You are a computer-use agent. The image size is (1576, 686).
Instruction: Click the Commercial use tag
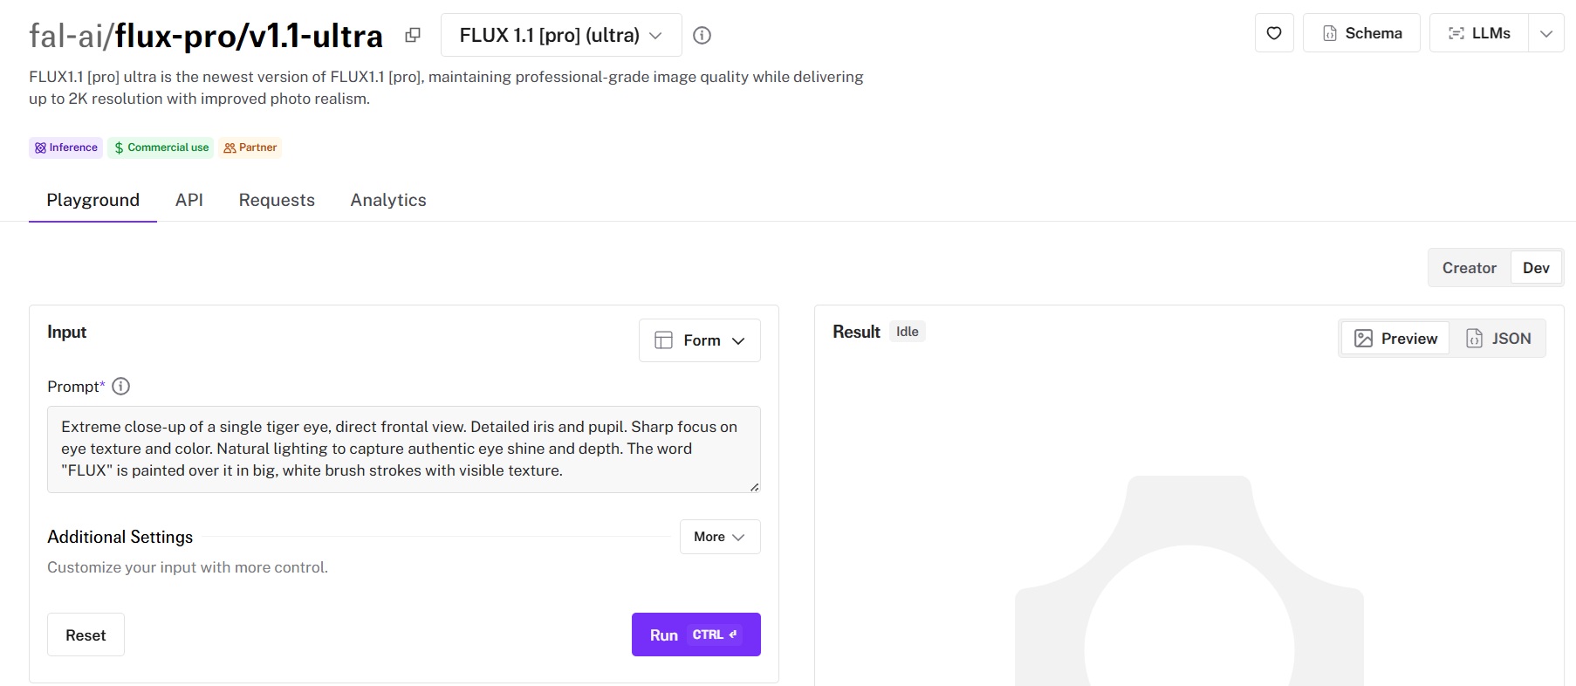(x=161, y=147)
